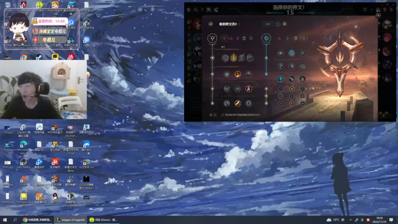Toggle the checkbox at rune panel bottom
The width and height of the screenshot is (398, 224).
pos(222,115)
